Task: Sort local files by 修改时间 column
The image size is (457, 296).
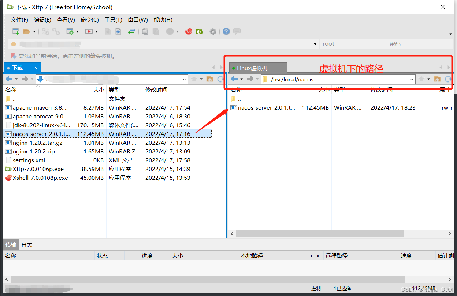Action: point(177,90)
